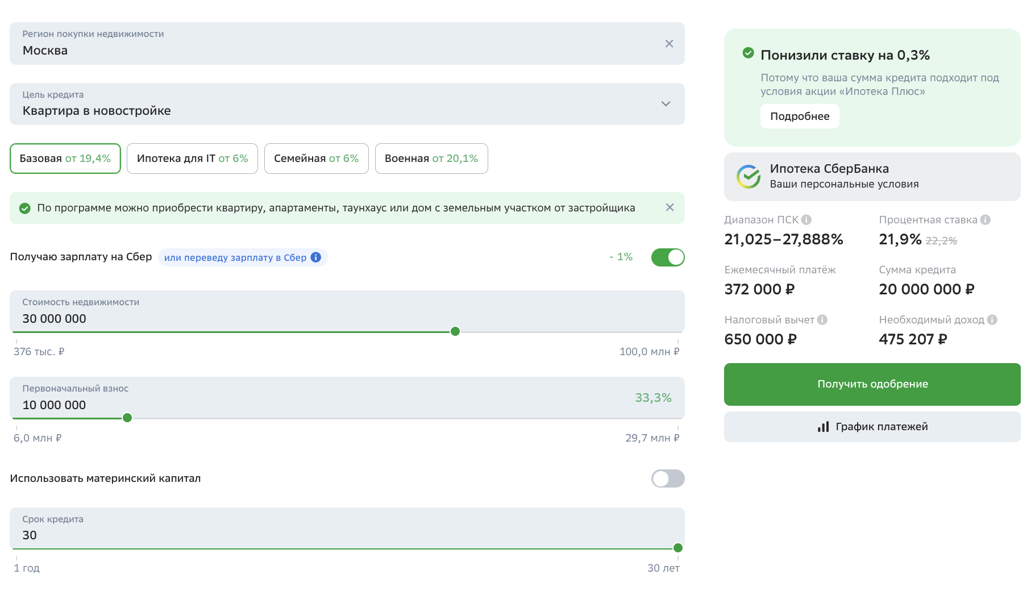This screenshot has height=591, width=1031.
Task: Enable the материнский капитал toggle
Action: [x=667, y=478]
